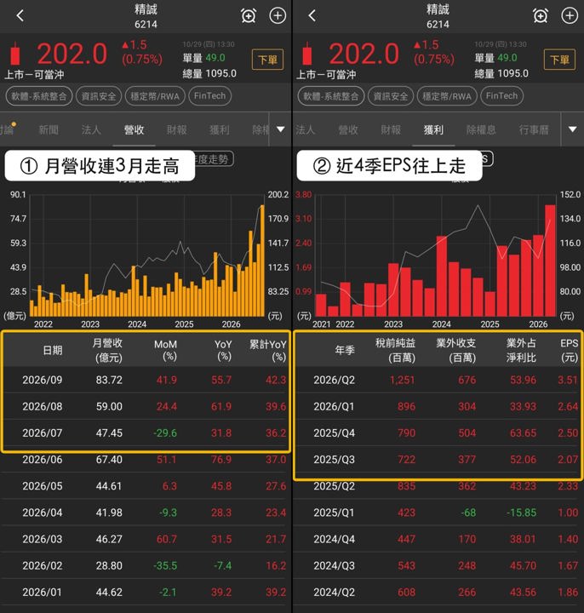Tap YoY (%) column header
The image size is (584, 613).
coord(223,350)
